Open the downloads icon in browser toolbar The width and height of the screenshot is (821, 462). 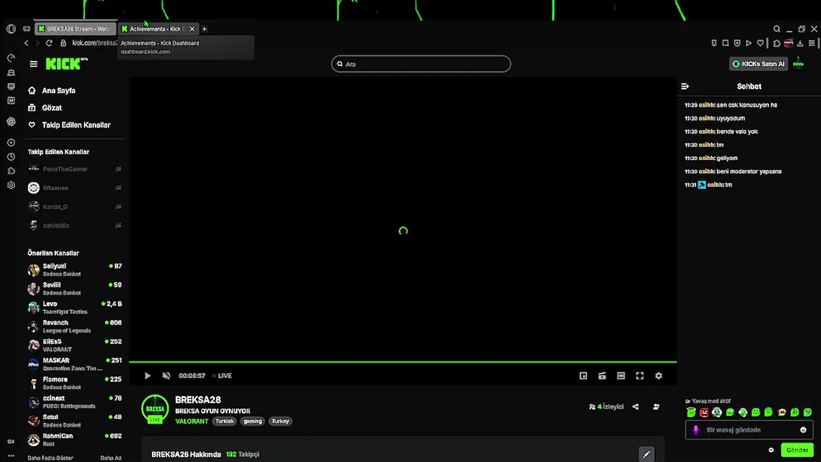800,43
